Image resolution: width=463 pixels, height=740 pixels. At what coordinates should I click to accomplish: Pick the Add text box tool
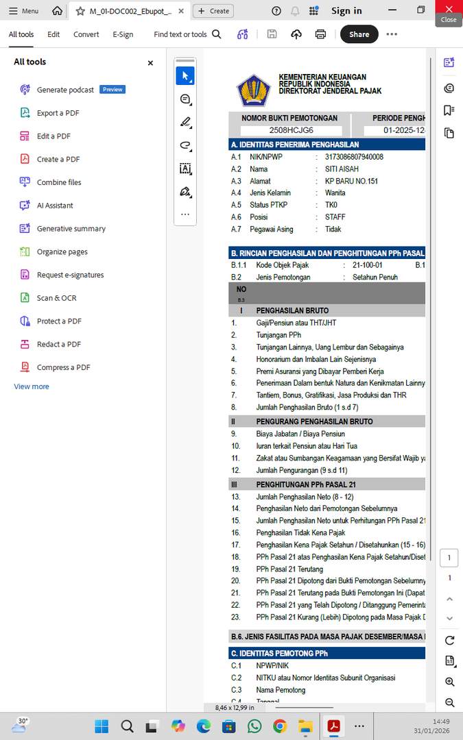coord(185,169)
